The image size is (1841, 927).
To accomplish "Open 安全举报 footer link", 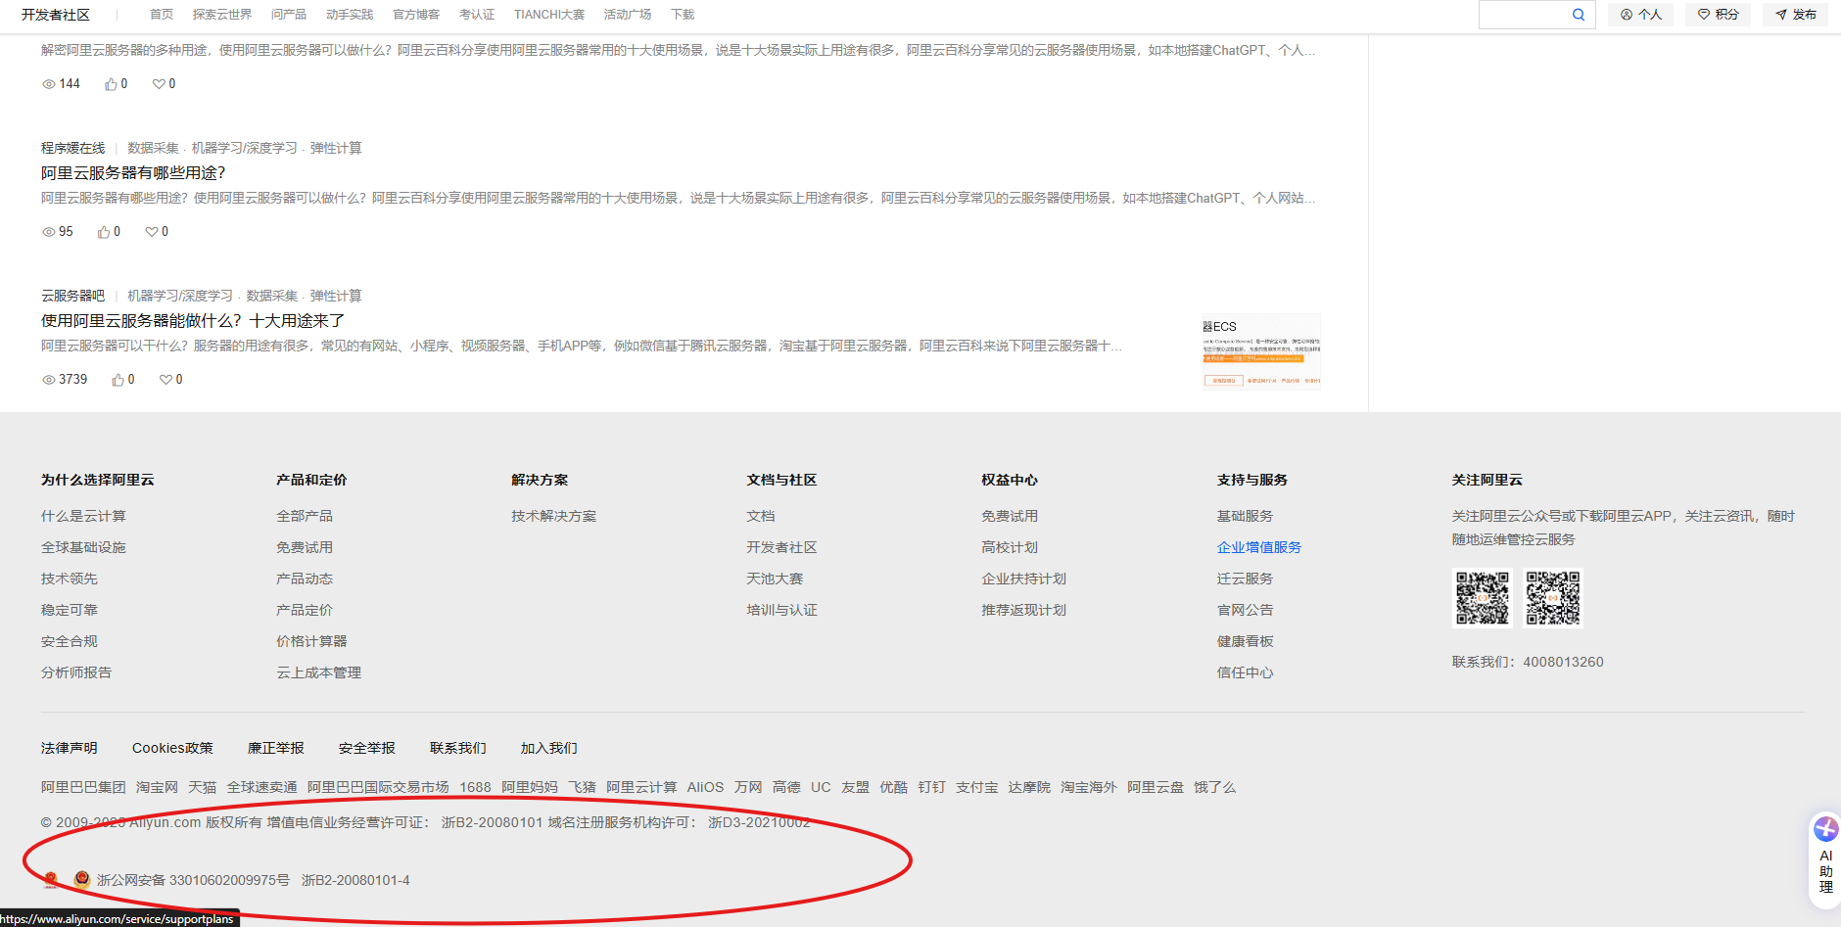I will [x=366, y=748].
